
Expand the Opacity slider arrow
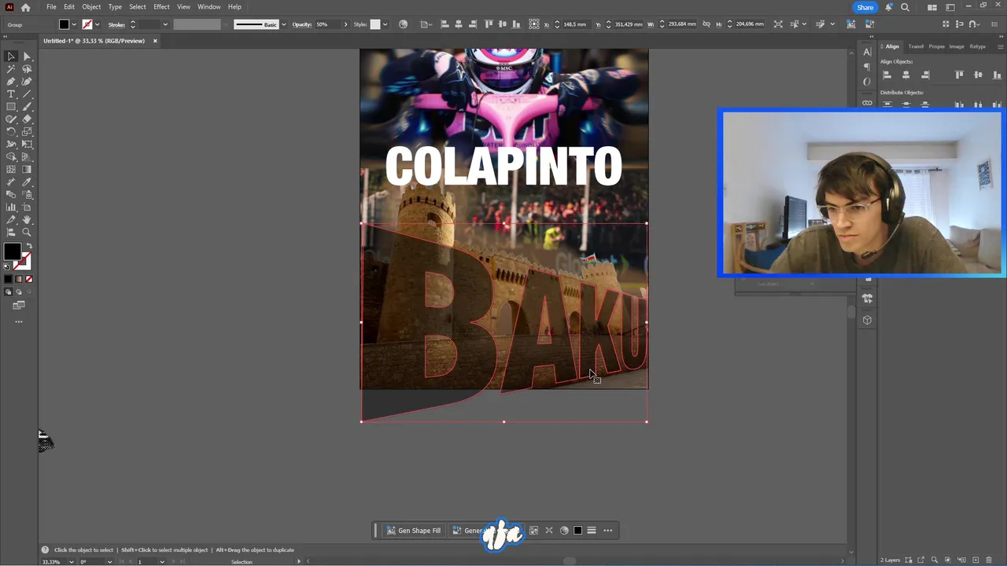coord(345,24)
